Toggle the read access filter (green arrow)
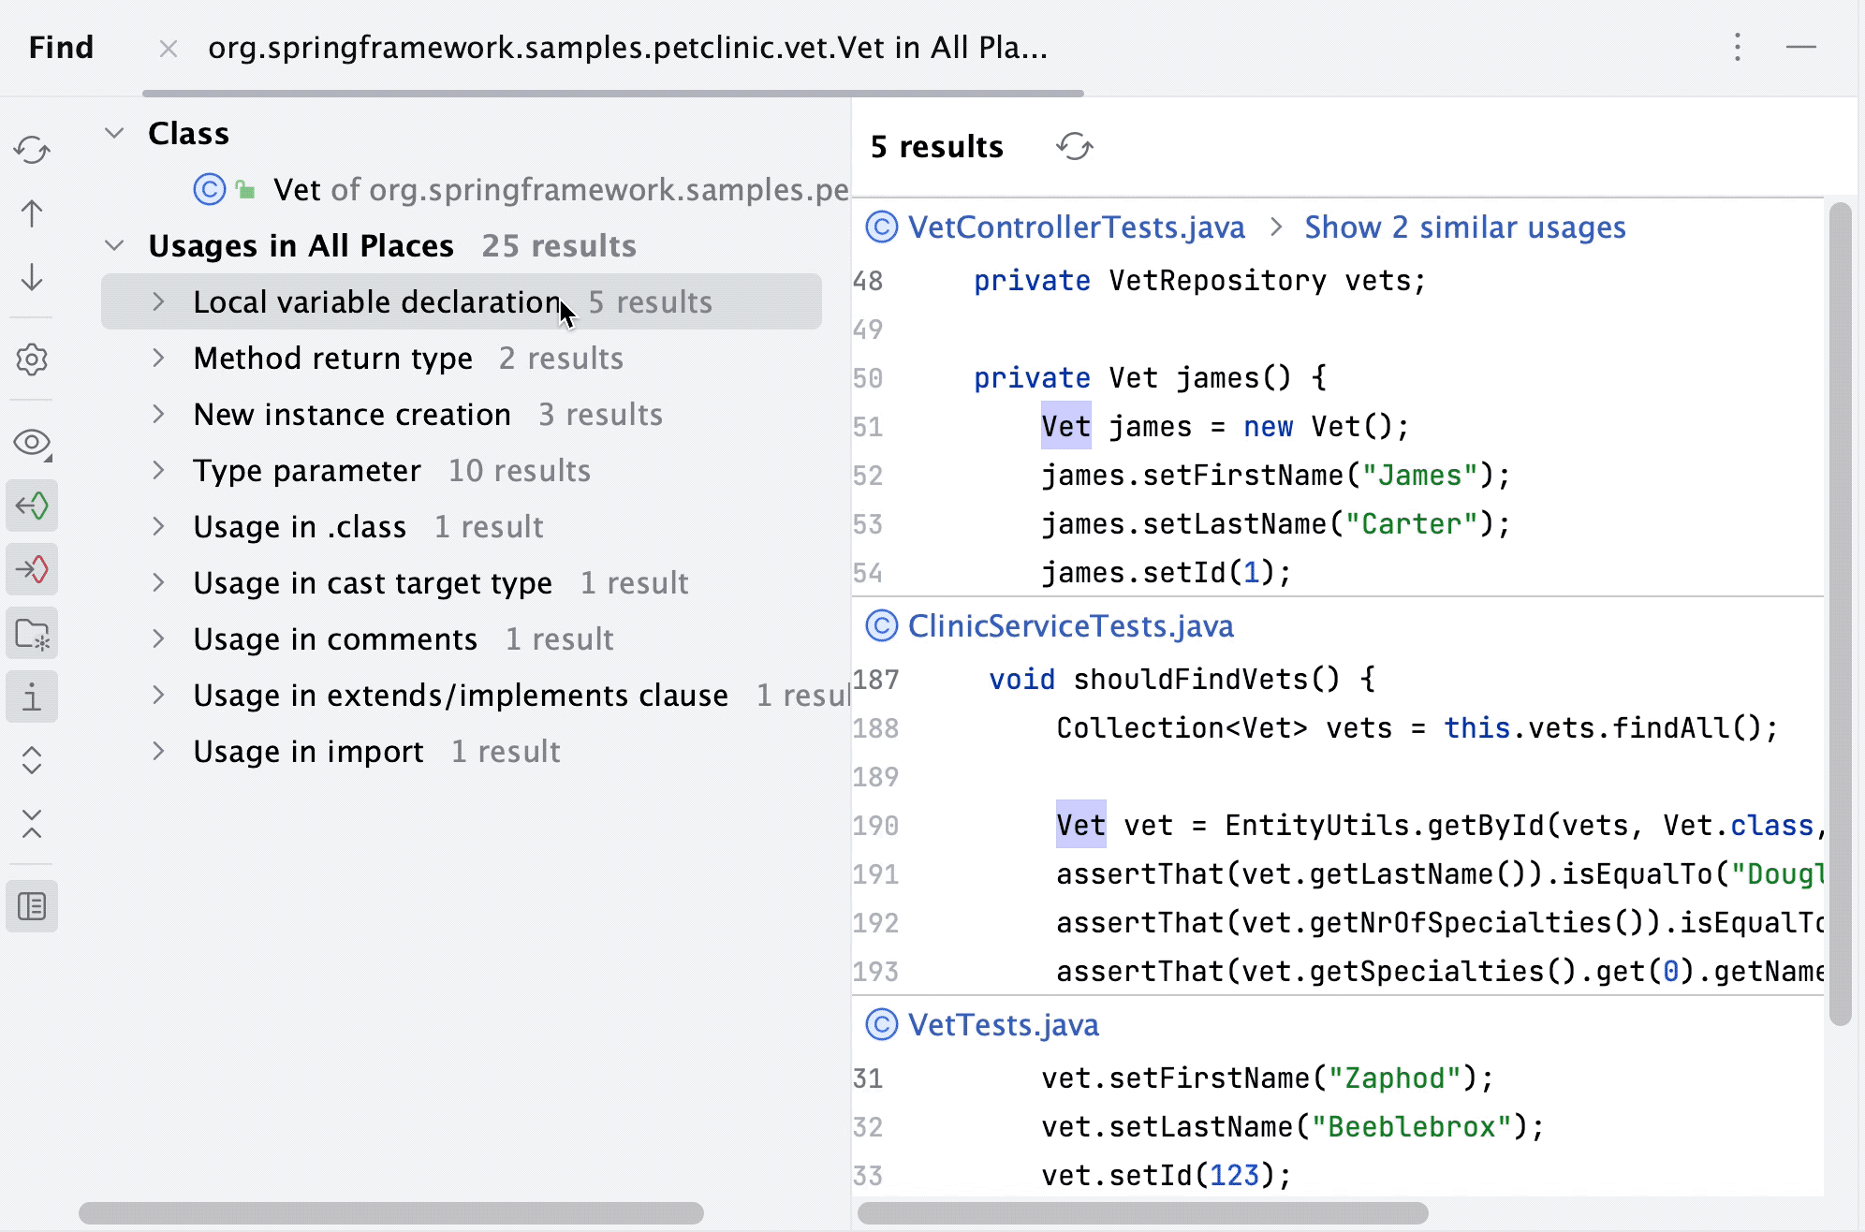The width and height of the screenshot is (1865, 1232). (34, 506)
